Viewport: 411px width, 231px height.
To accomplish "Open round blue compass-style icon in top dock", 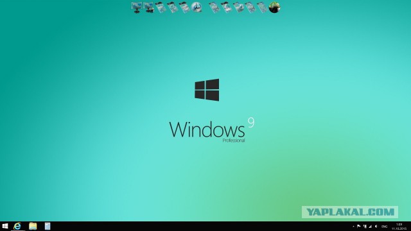I will coord(197,7).
